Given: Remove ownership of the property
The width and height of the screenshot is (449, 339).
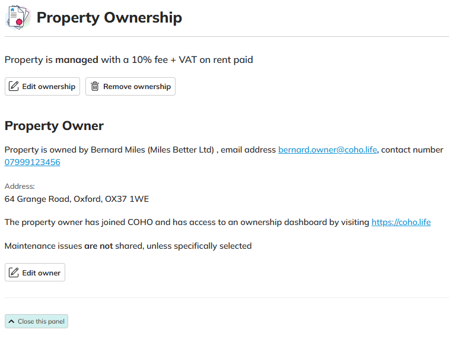Looking at the screenshot, I should click(130, 86).
